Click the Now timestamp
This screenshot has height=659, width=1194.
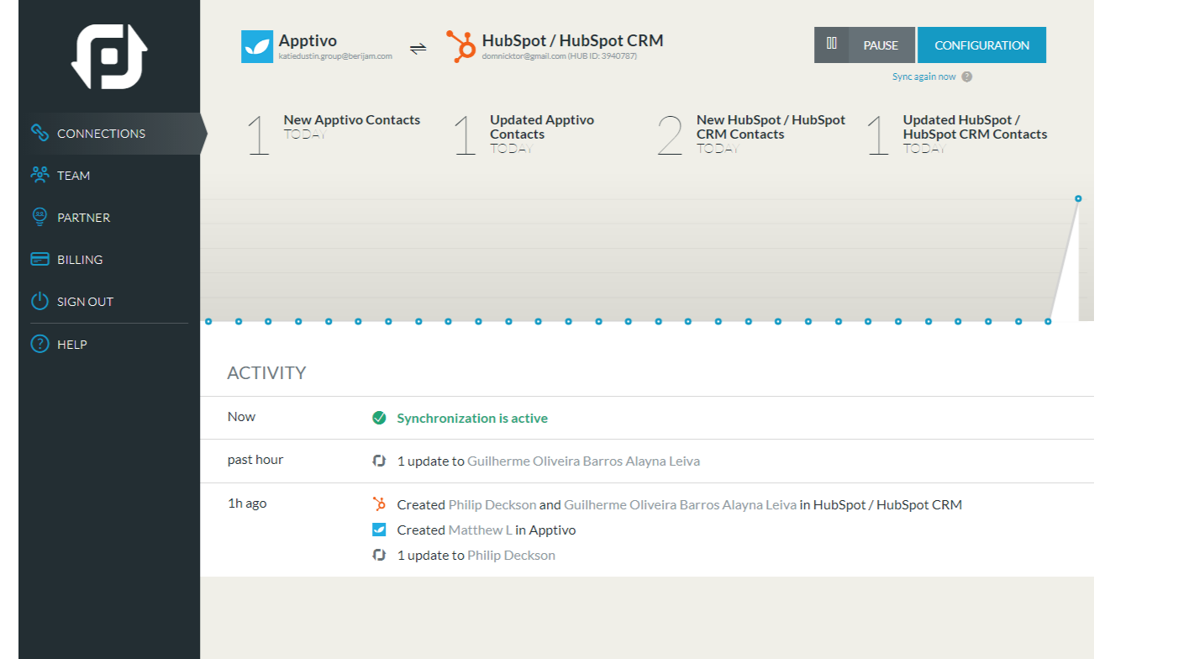[x=241, y=417]
